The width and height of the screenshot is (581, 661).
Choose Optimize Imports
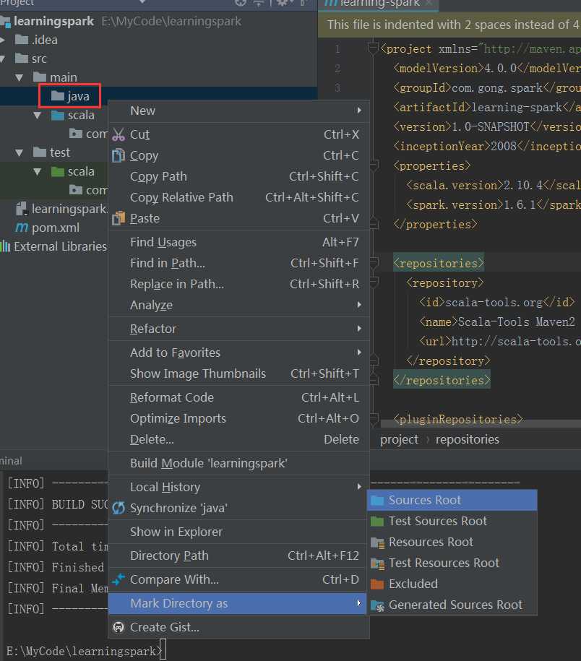tap(239, 418)
